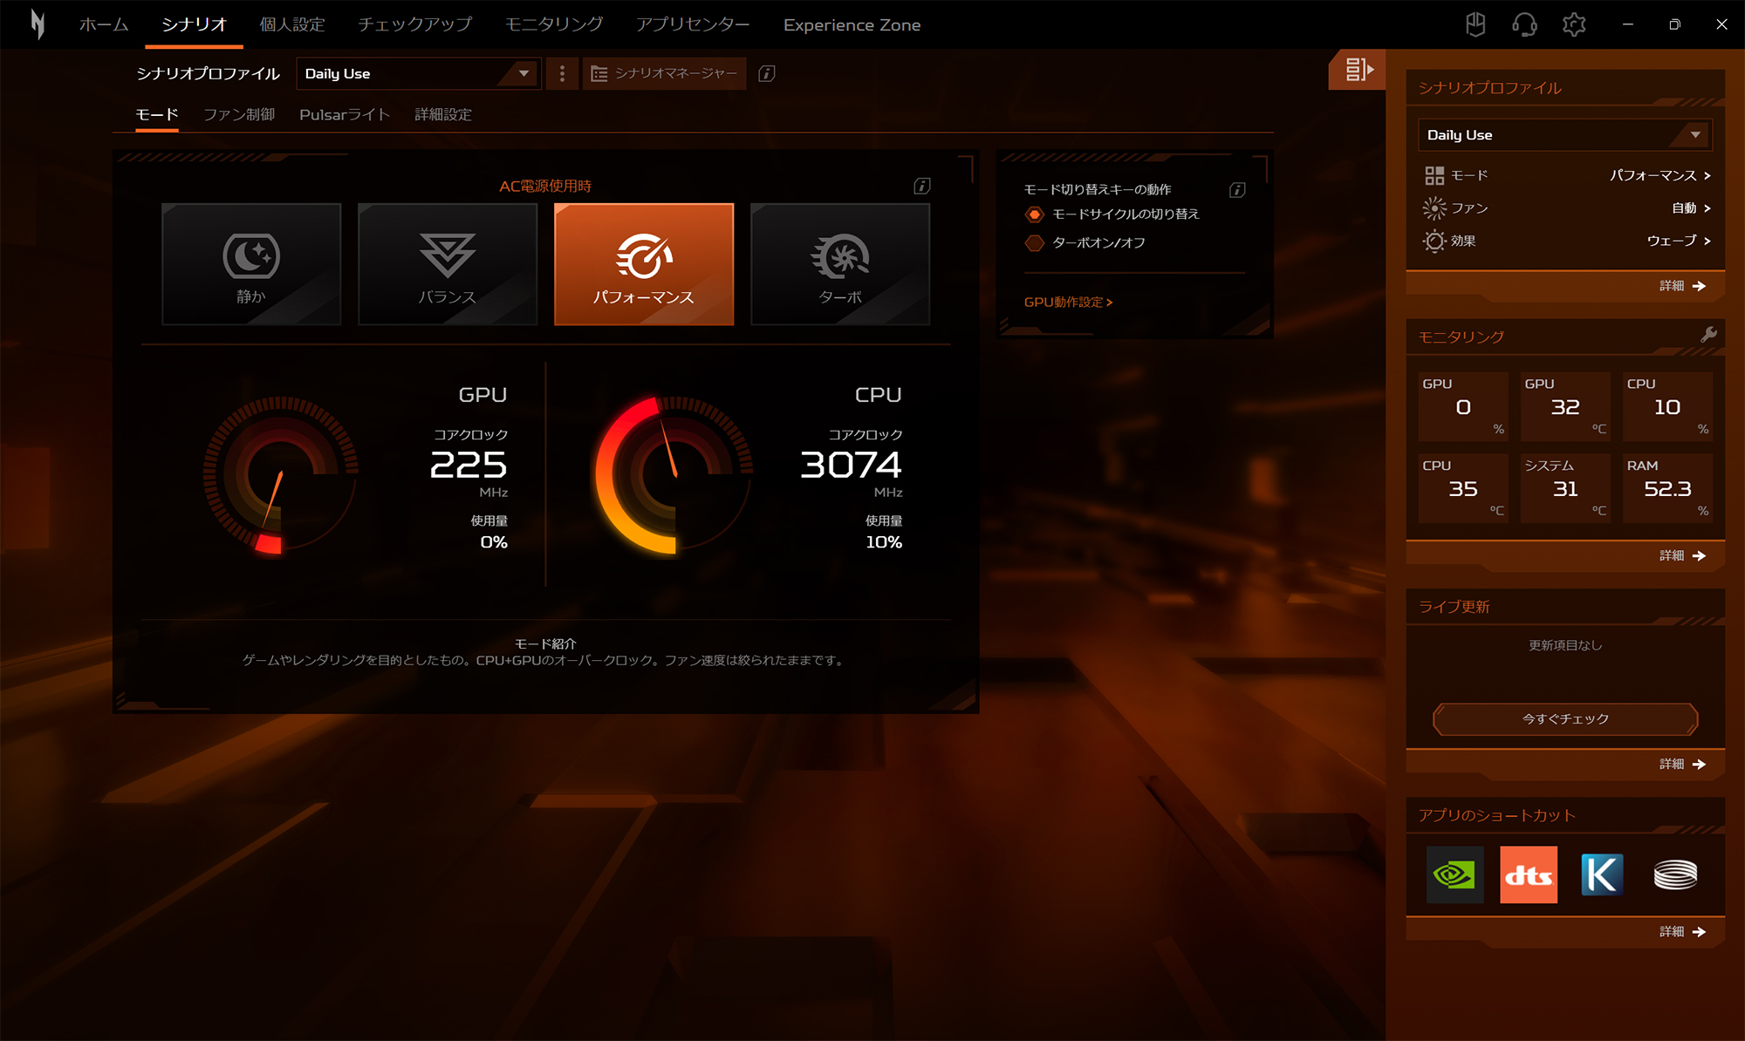
Task: Launch the DTS app shortcut
Action: click(x=1528, y=874)
